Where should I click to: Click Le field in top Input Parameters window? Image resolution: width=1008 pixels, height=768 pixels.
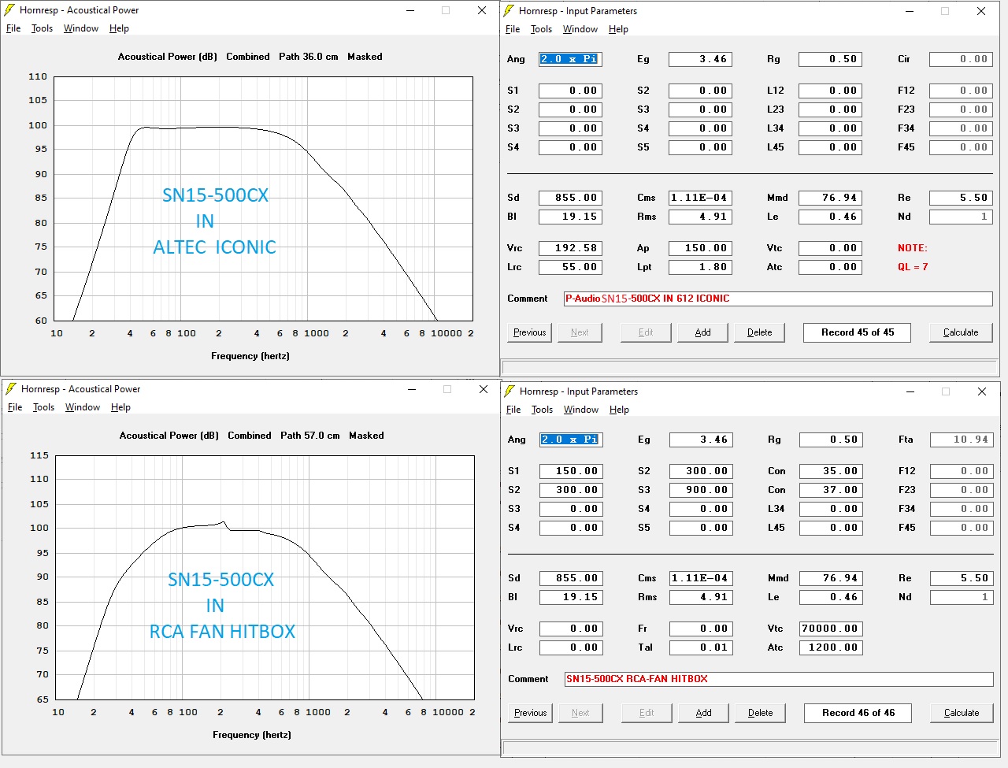point(830,217)
